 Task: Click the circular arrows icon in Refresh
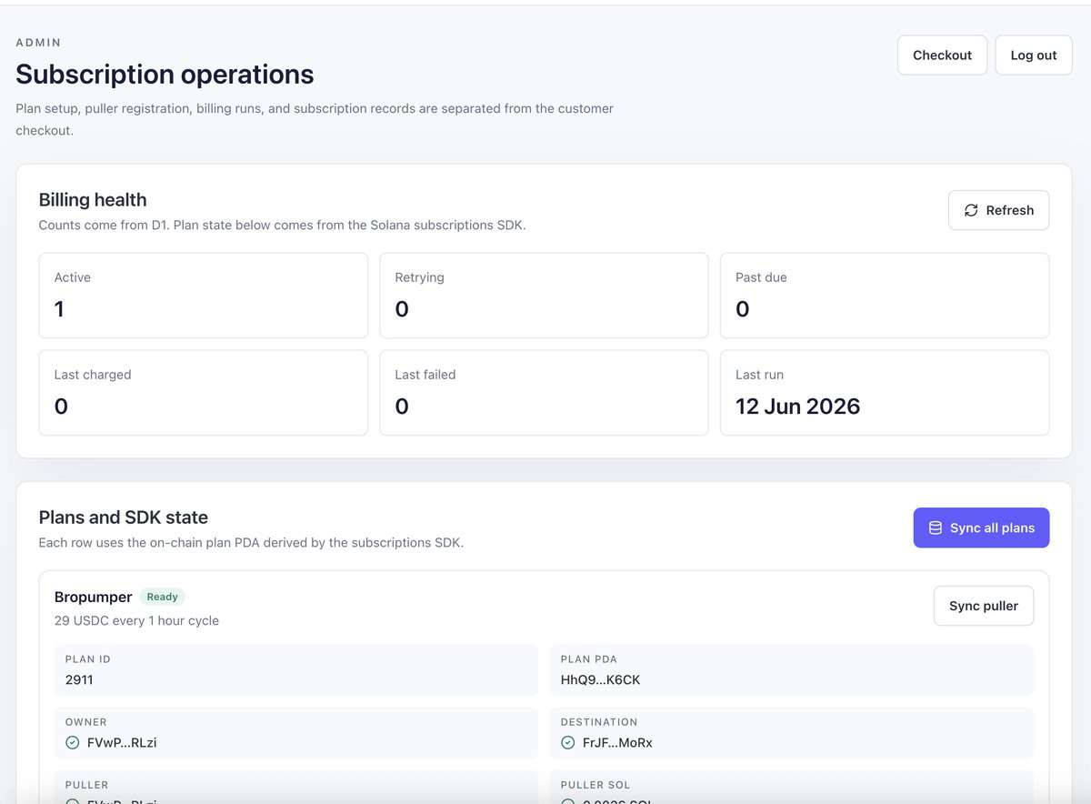971,210
